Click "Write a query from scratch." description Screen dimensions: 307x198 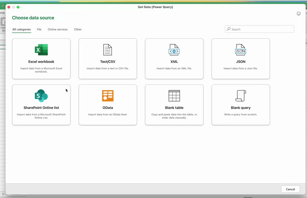tap(241, 115)
